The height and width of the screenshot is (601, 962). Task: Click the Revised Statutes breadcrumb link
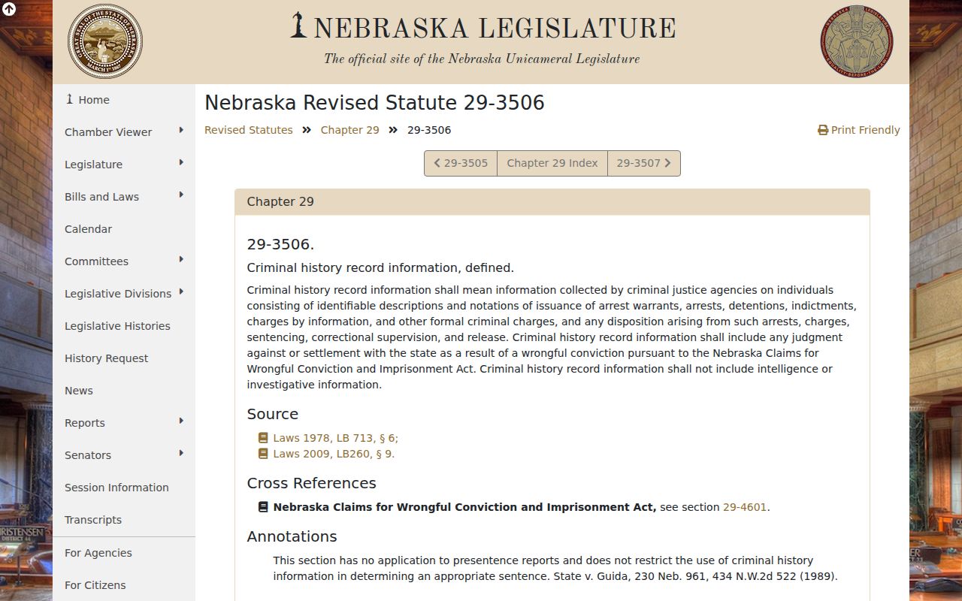[x=249, y=130]
